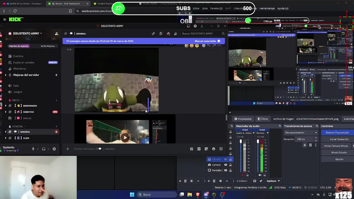Open Discord inbox icon in title bar

(x=189, y=26)
